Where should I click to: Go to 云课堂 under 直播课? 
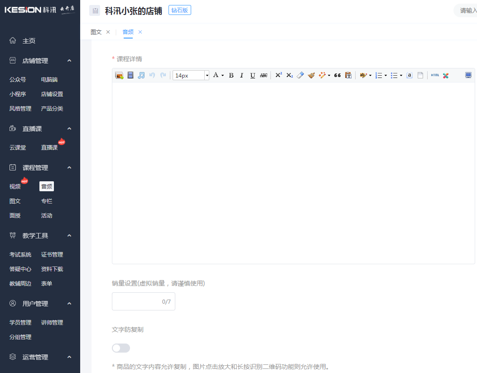pyautogui.click(x=17, y=147)
